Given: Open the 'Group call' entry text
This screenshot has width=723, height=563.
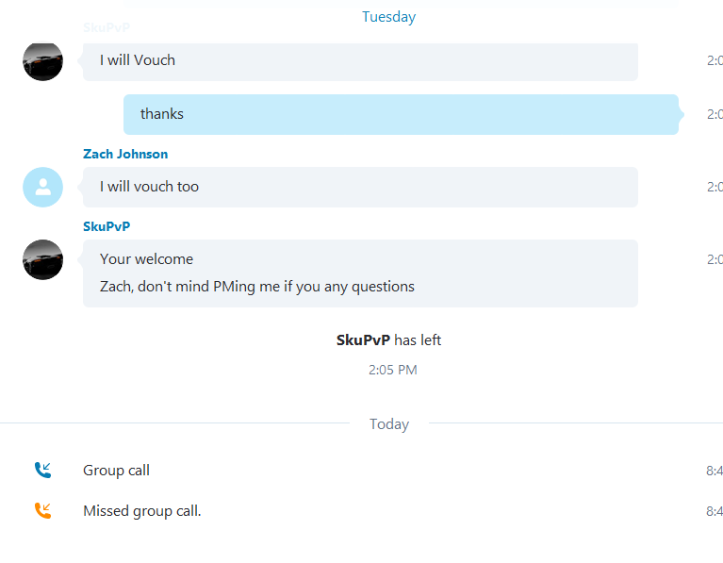Looking at the screenshot, I should pos(116,471).
